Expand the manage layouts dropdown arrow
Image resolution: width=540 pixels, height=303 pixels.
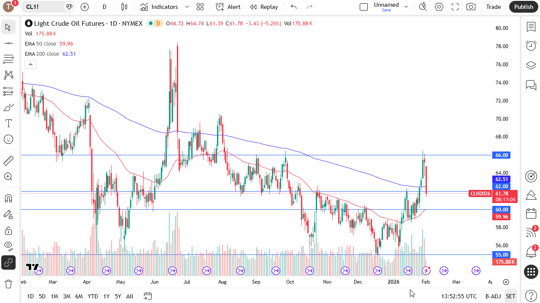click(406, 7)
